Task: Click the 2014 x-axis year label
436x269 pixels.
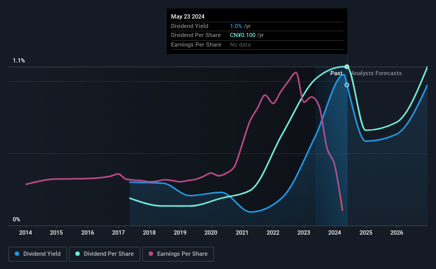Action: (25, 232)
